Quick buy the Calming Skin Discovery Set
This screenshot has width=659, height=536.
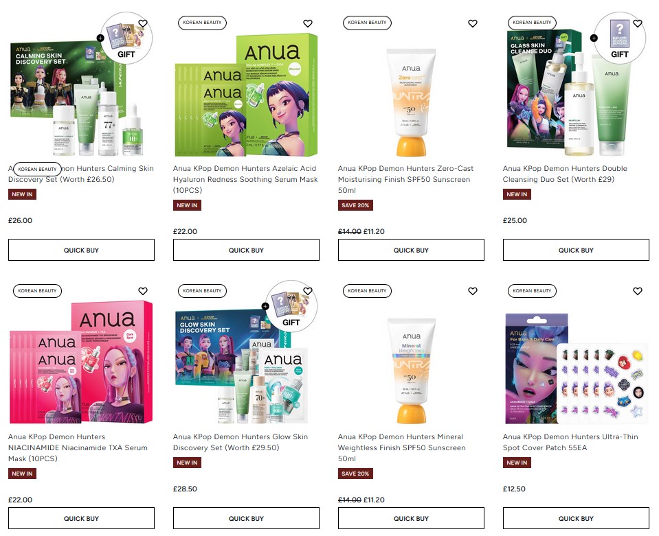coord(81,250)
